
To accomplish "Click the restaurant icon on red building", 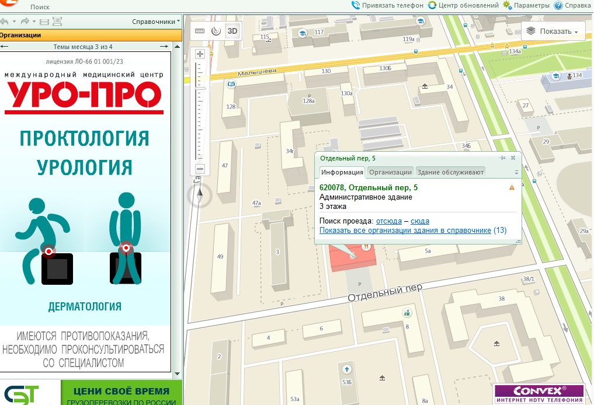I will click(x=366, y=247).
